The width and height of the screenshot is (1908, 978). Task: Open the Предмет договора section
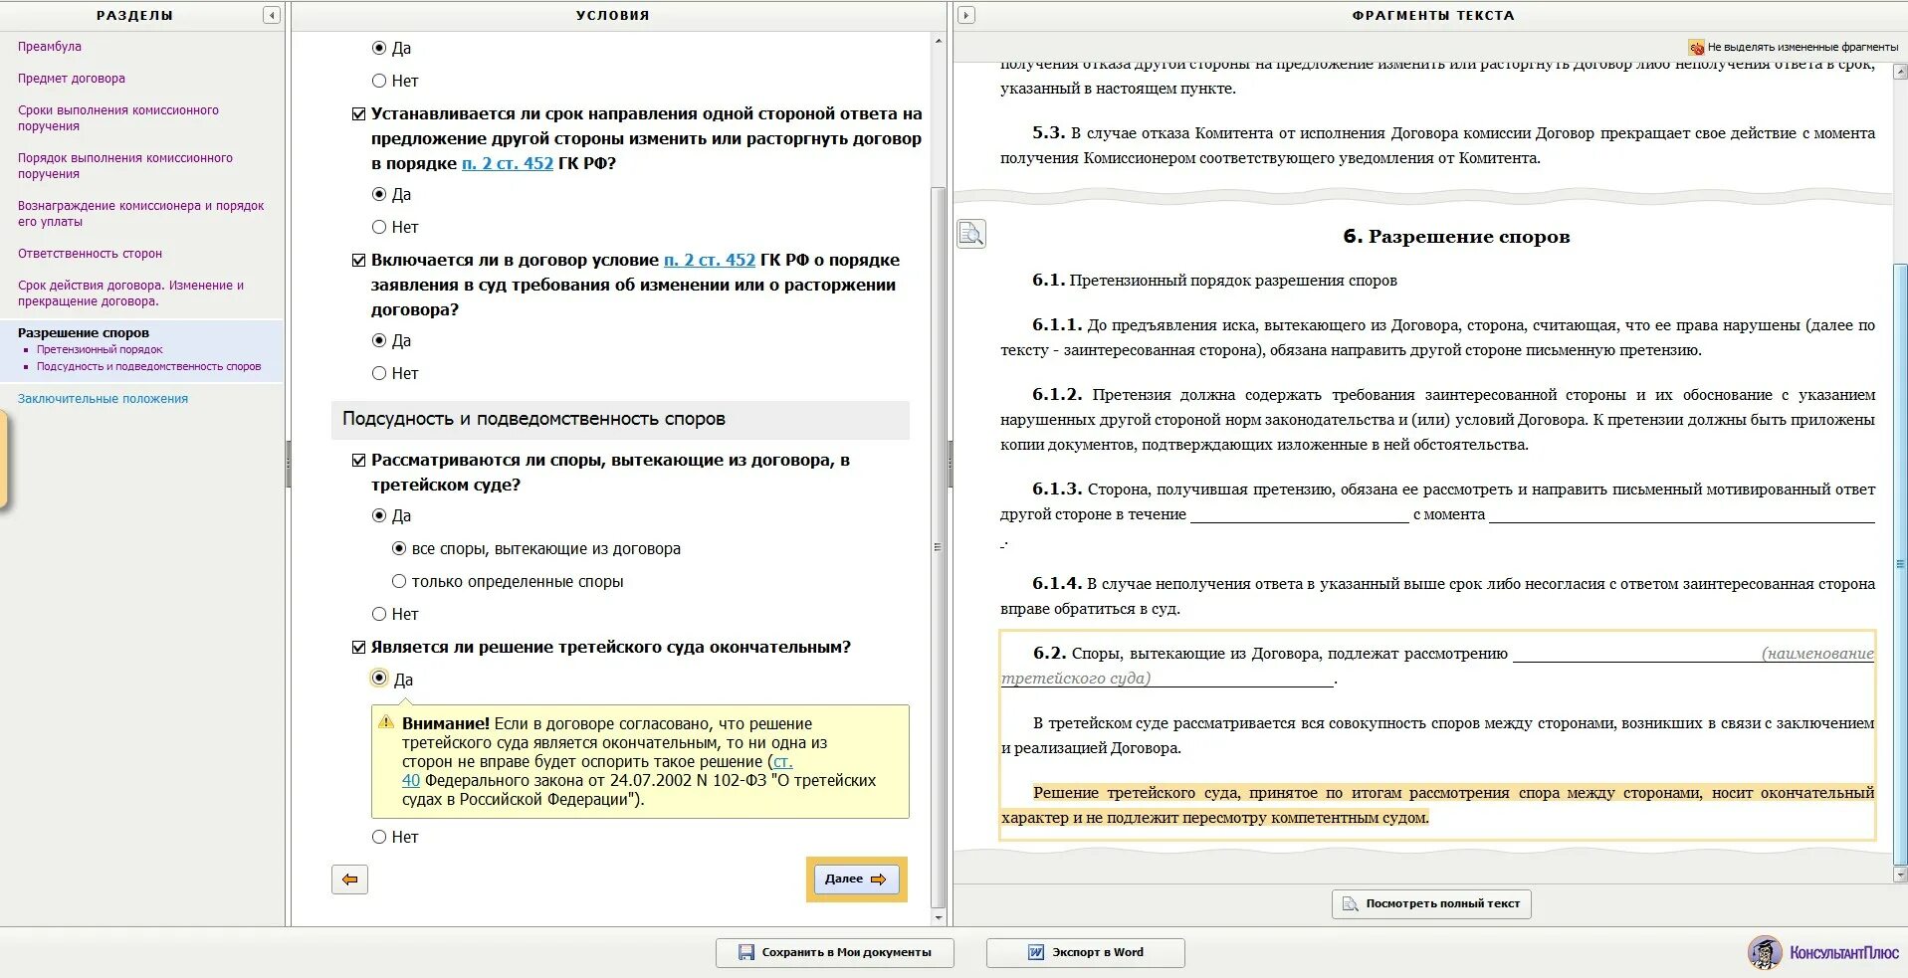click(72, 79)
